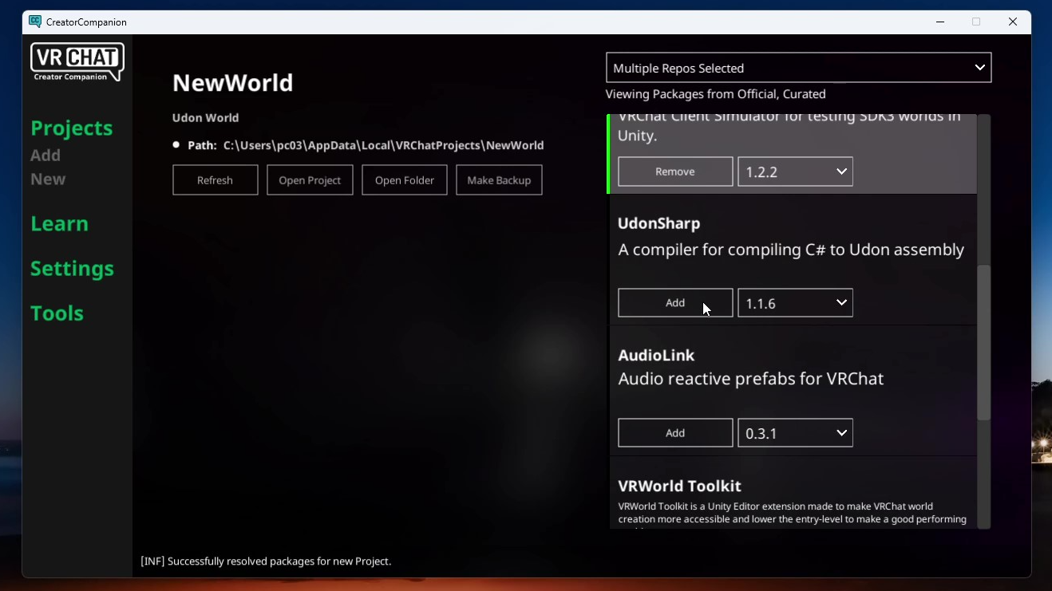Open the AudioLink 0.3.1 version dropdown
This screenshot has height=591, width=1052.
pos(795,433)
